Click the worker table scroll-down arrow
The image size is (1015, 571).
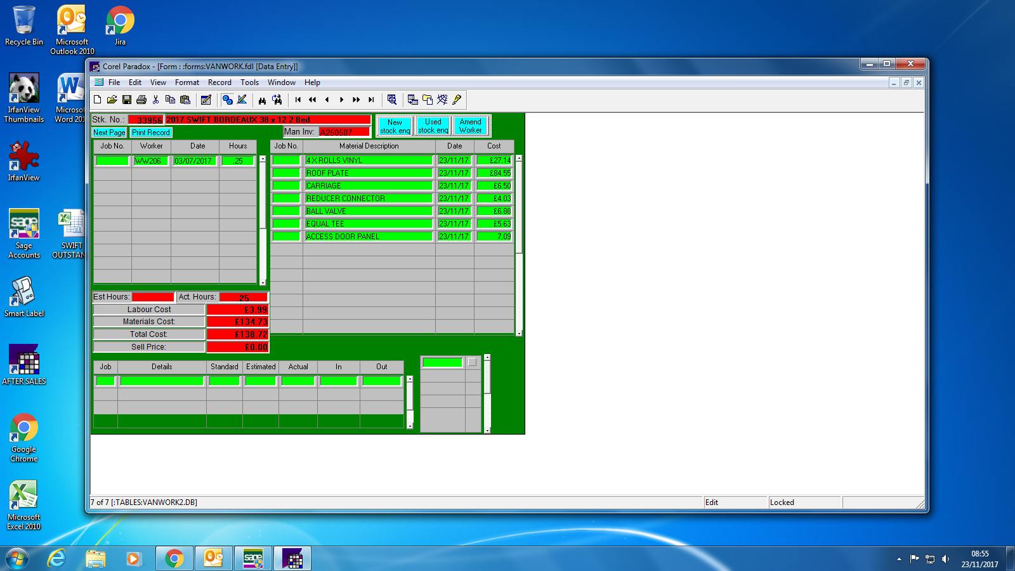(x=263, y=282)
